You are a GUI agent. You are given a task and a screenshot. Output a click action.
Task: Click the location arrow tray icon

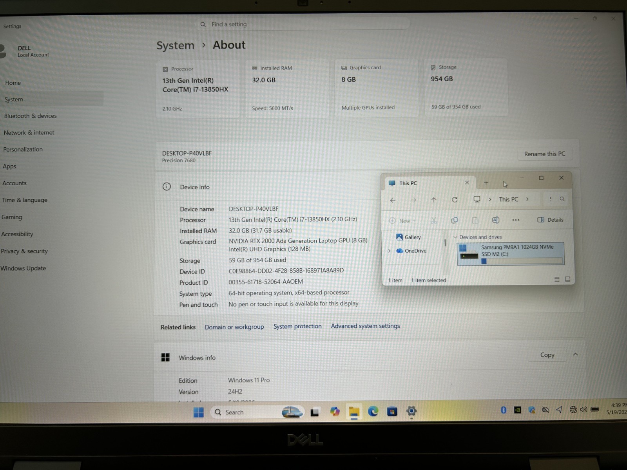pyautogui.click(x=559, y=410)
